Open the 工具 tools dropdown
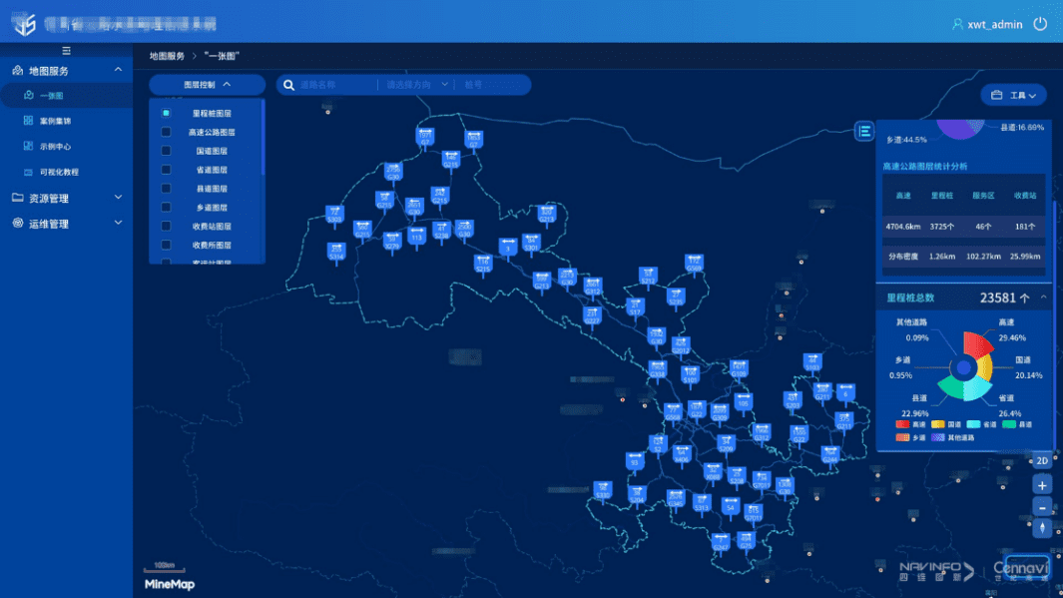The height and width of the screenshot is (598, 1063). point(1014,96)
